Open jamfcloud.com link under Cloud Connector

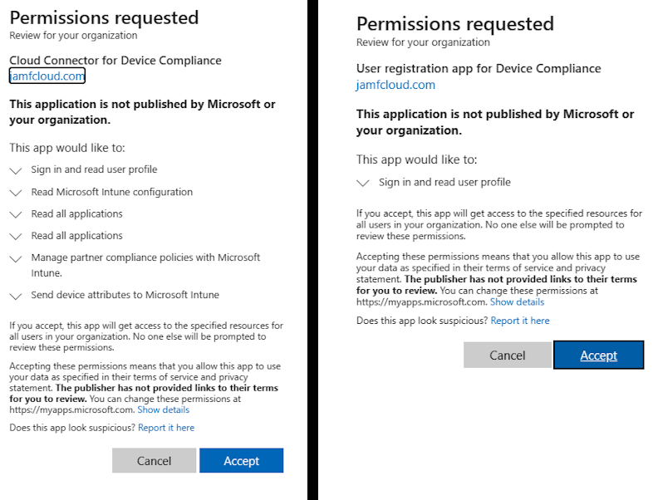tap(47, 76)
